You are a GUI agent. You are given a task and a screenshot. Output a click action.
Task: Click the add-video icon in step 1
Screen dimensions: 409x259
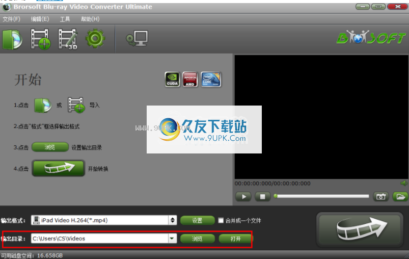pyautogui.click(x=76, y=105)
